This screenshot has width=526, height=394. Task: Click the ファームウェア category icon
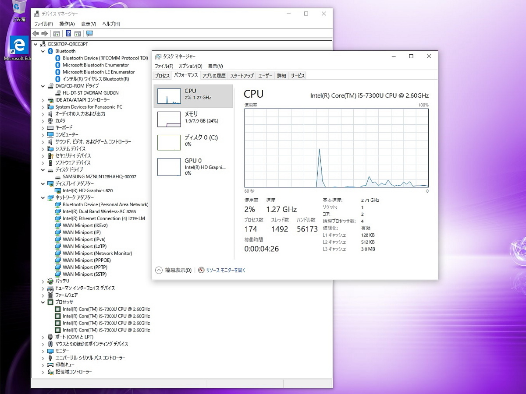50,295
